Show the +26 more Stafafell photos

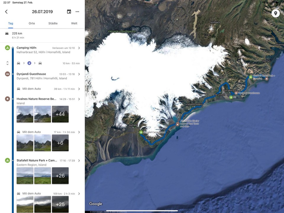pyautogui.click(x=60, y=176)
